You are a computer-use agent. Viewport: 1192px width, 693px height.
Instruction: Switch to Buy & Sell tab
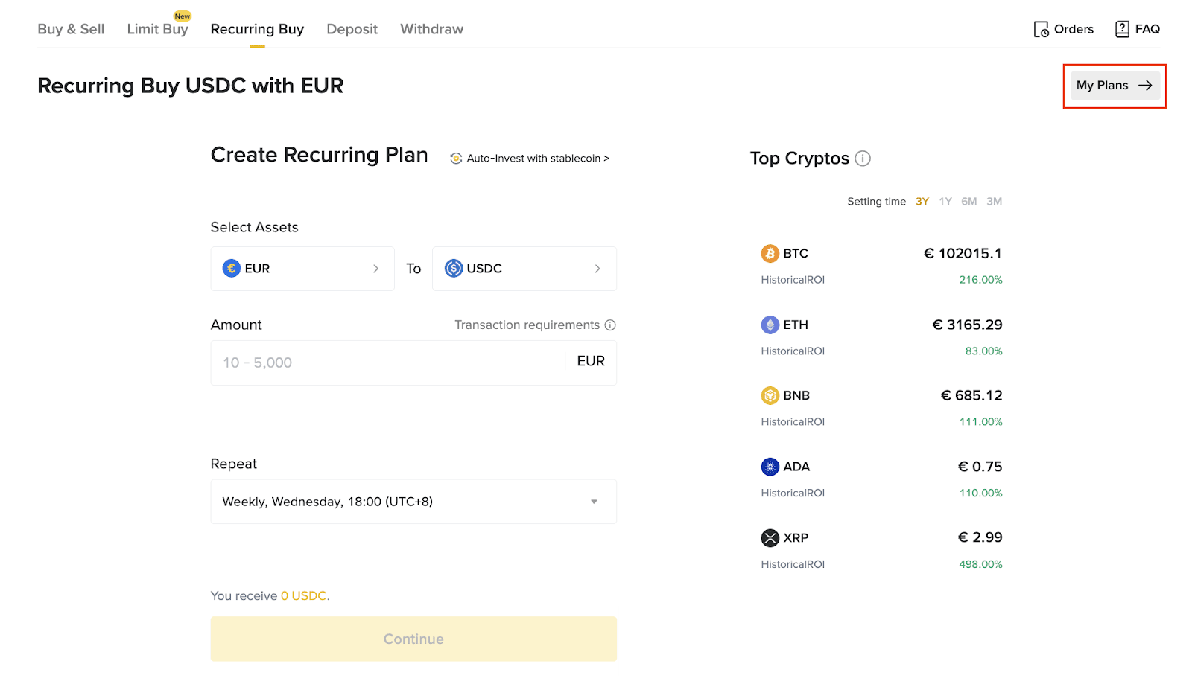[x=71, y=29]
